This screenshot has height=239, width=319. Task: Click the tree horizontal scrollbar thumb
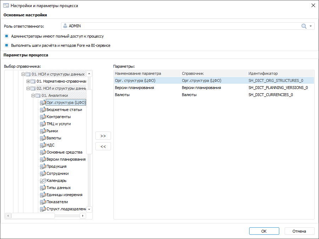click(x=33, y=216)
